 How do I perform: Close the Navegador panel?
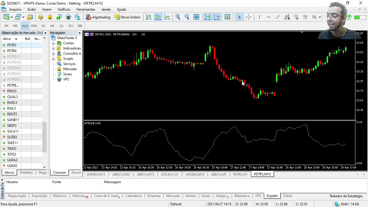tap(80, 33)
